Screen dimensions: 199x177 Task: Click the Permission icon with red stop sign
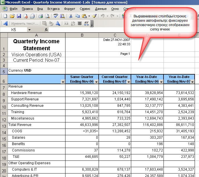coord(26,16)
